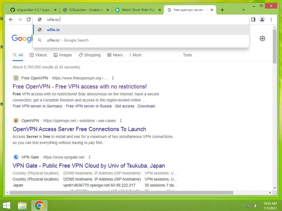This screenshot has width=282, height=211.
Task: Click the horizontal scroll left arrow
Action: (7, 193)
